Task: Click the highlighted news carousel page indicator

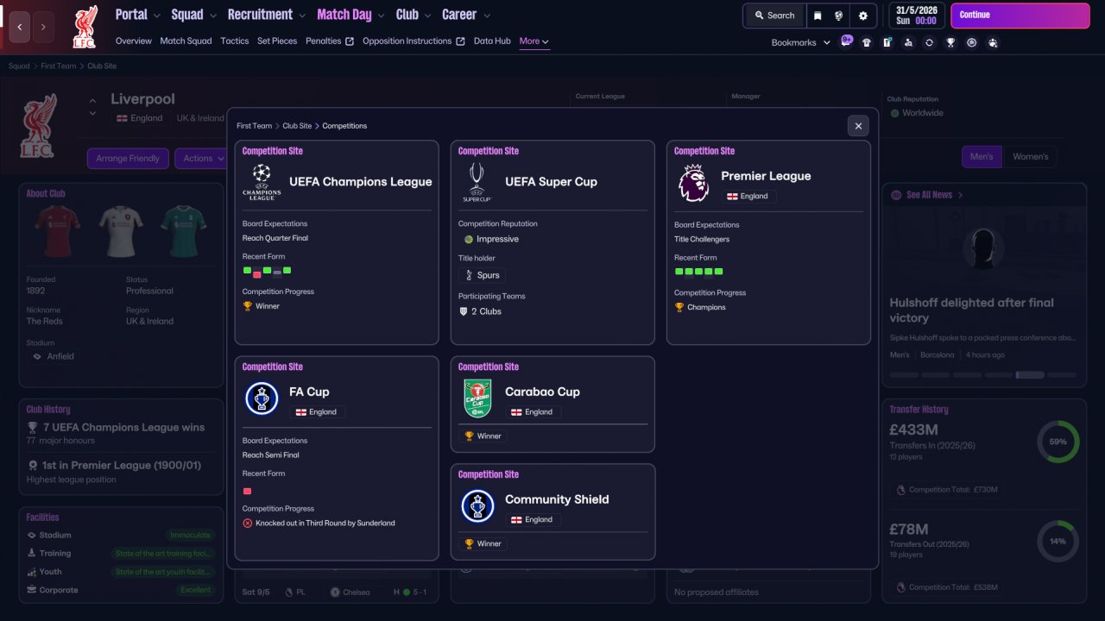Action: point(1030,375)
